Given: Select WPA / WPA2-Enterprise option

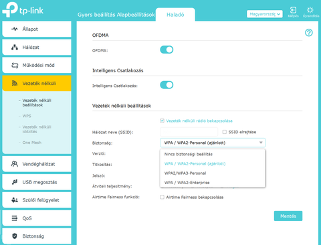Looking at the screenshot, I should pyautogui.click(x=213, y=183).
